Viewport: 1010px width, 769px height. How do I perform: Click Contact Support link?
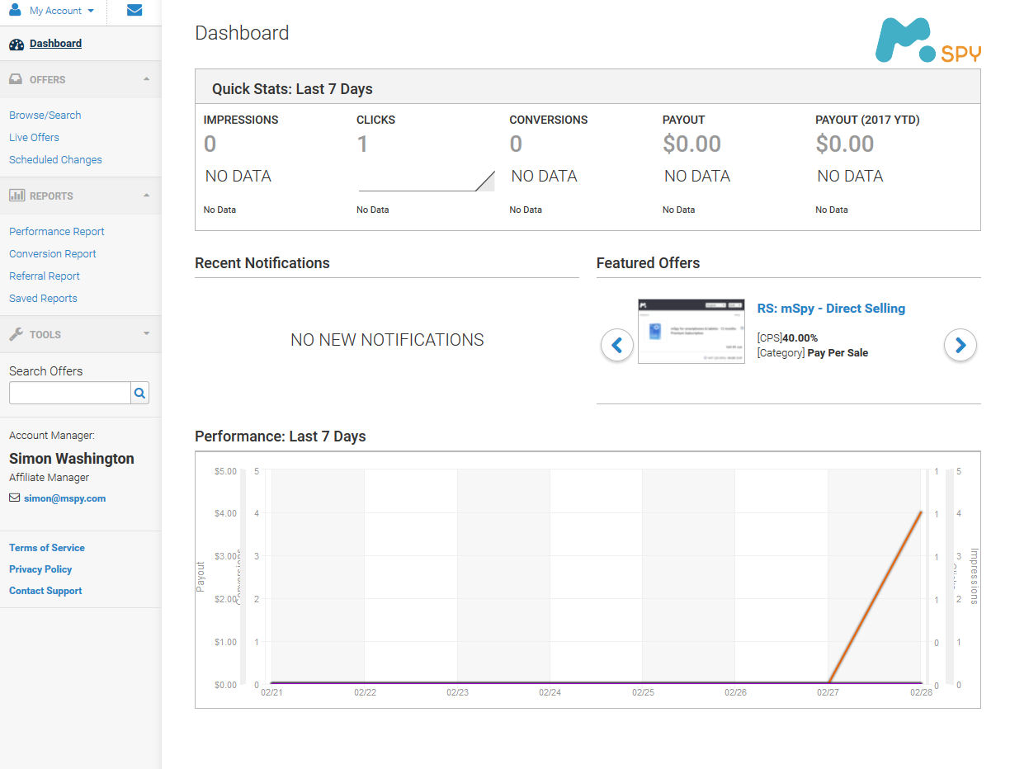click(45, 591)
